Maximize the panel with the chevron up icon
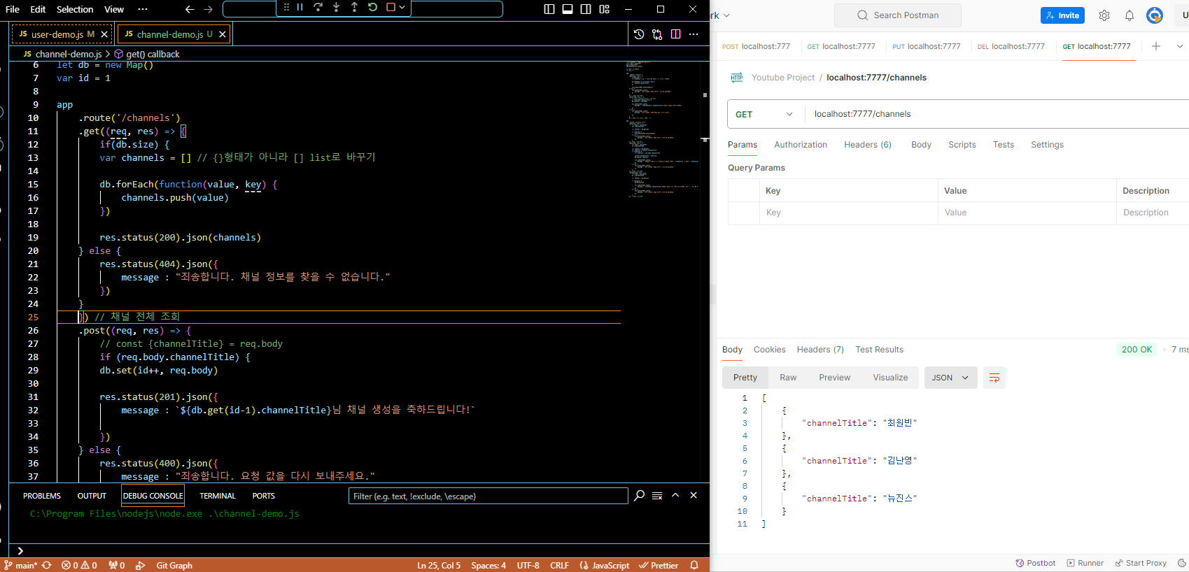Image resolution: width=1189 pixels, height=572 pixels. click(675, 495)
